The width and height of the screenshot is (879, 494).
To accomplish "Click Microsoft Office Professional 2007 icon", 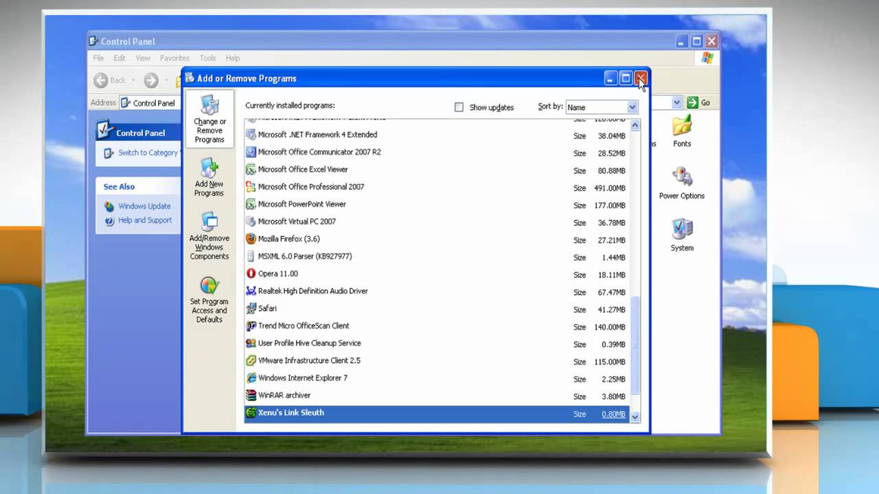I will coord(251,187).
